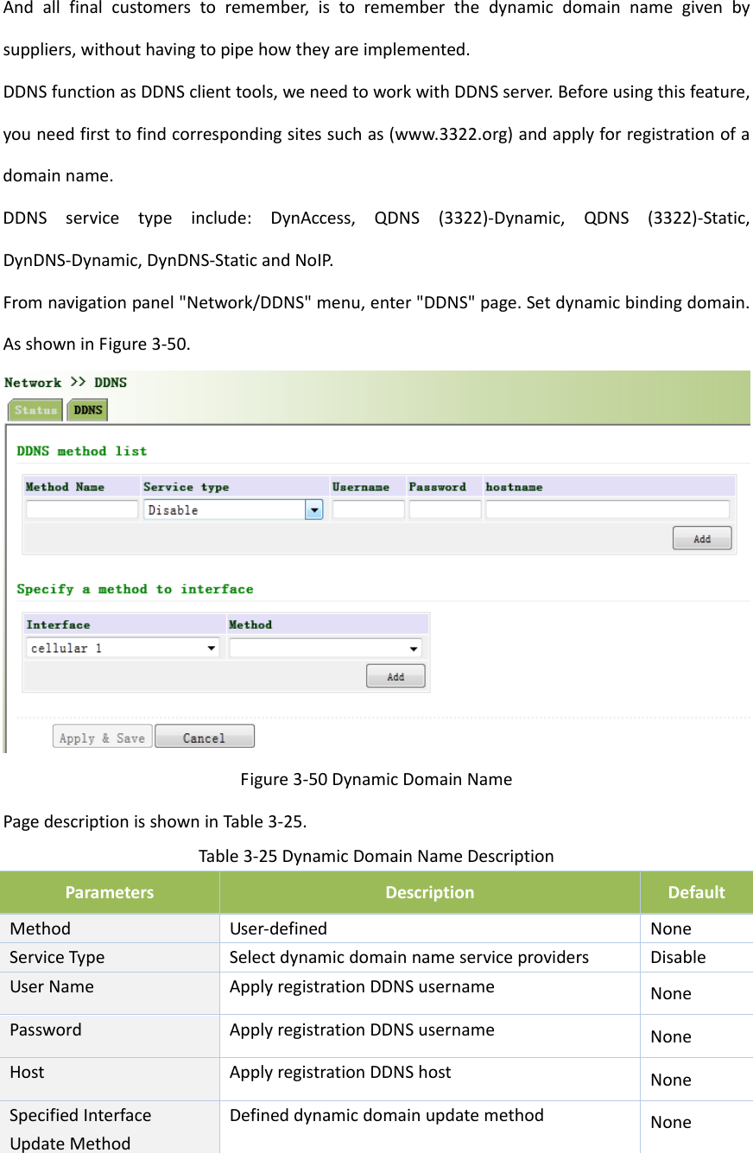
Task: Click the 'Default' table header
Action: pos(696,892)
